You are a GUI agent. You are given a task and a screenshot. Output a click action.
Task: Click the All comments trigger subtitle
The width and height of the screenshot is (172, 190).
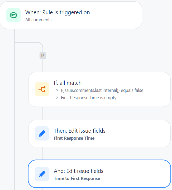(x=39, y=20)
